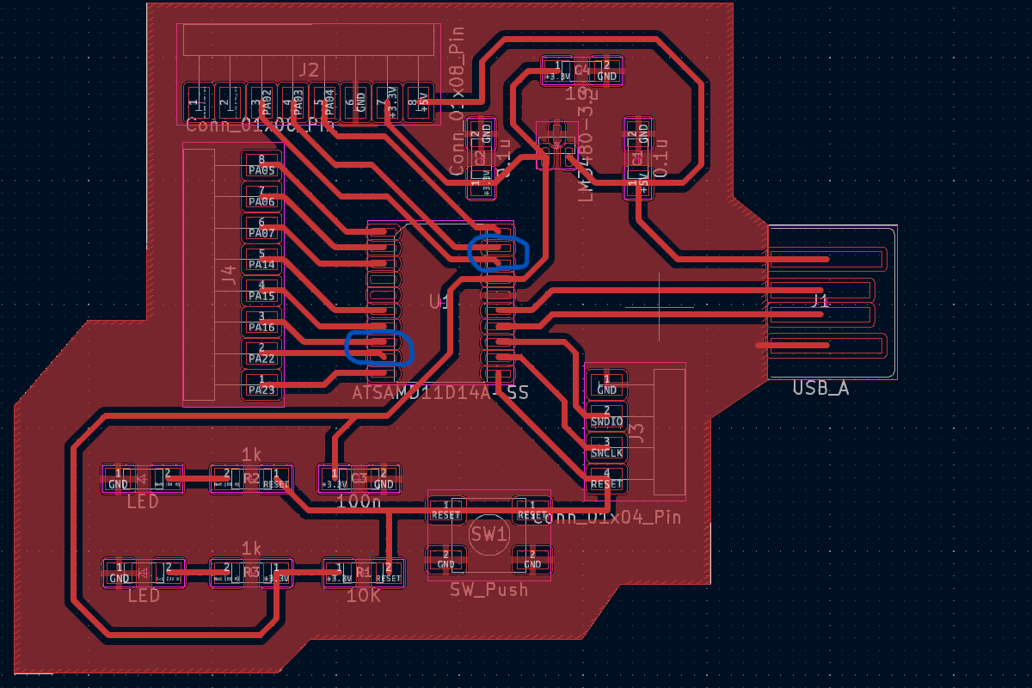Select R2 pad 1 RESET
This screenshot has height=688, width=1032.
click(x=276, y=478)
